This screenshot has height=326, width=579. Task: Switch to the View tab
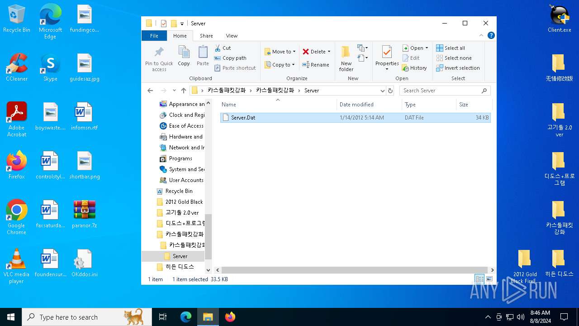coord(232,36)
